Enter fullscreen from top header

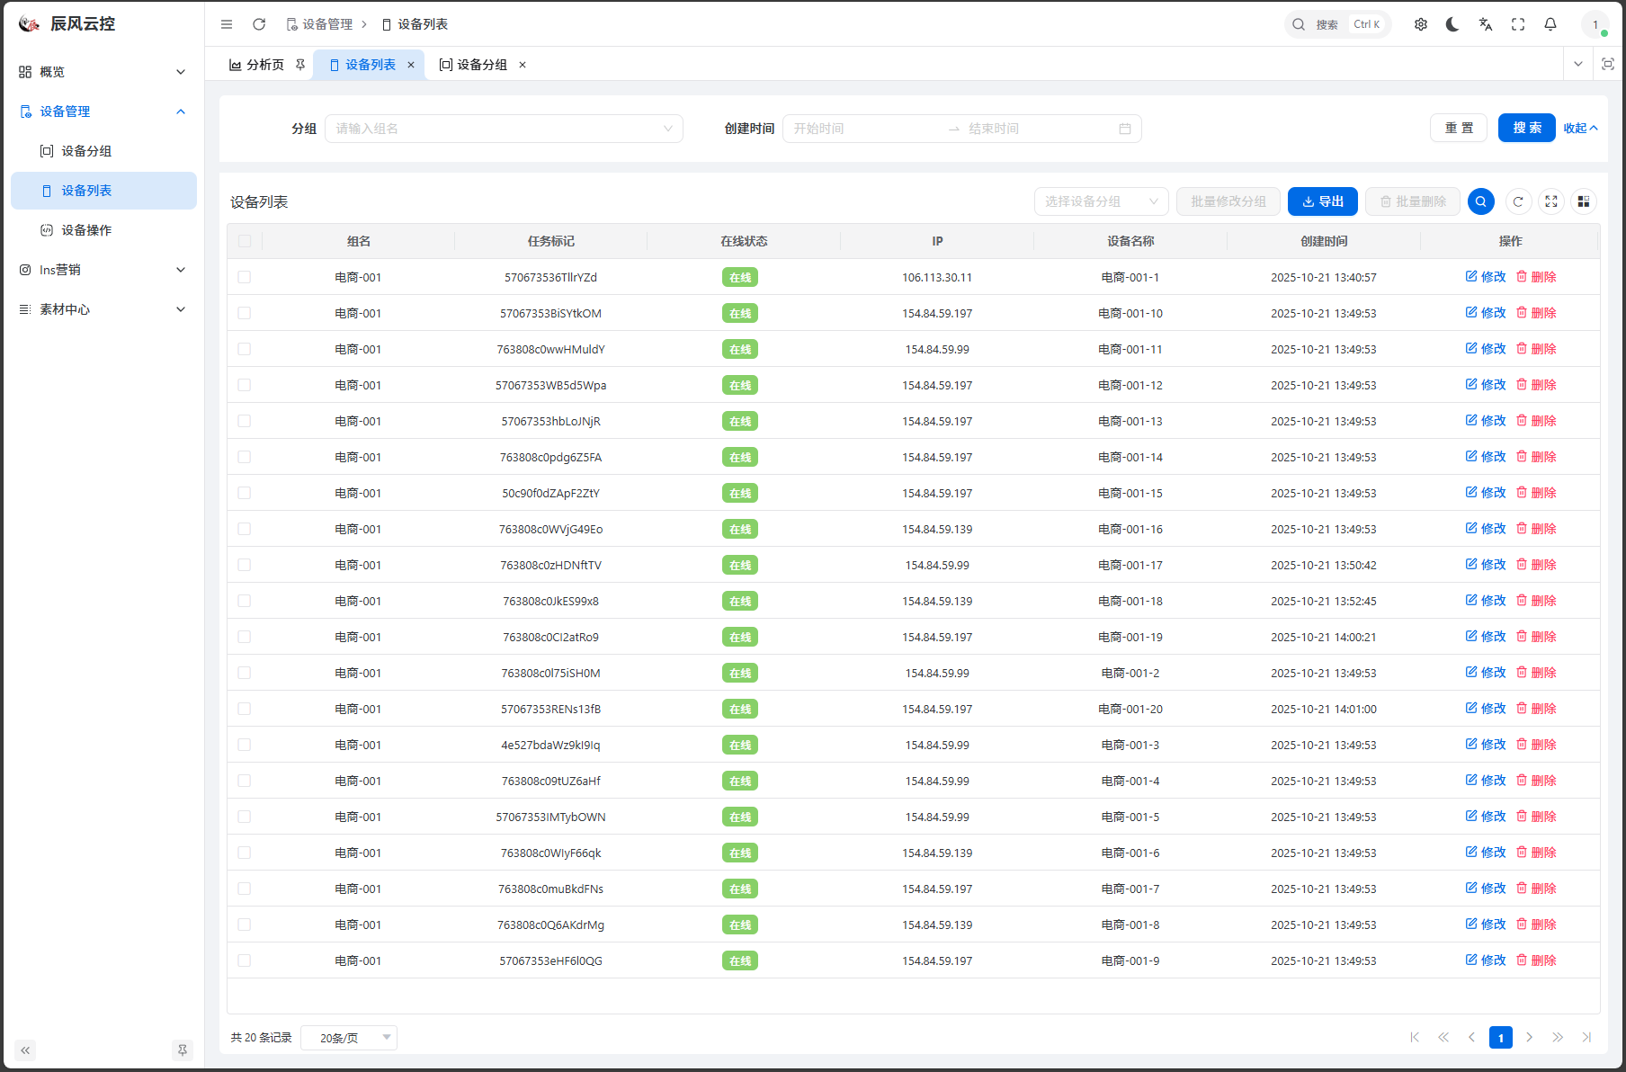(1518, 24)
